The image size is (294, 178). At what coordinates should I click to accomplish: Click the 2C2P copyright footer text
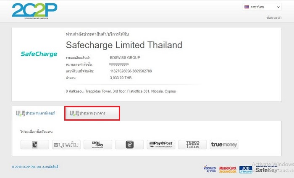point(35,167)
